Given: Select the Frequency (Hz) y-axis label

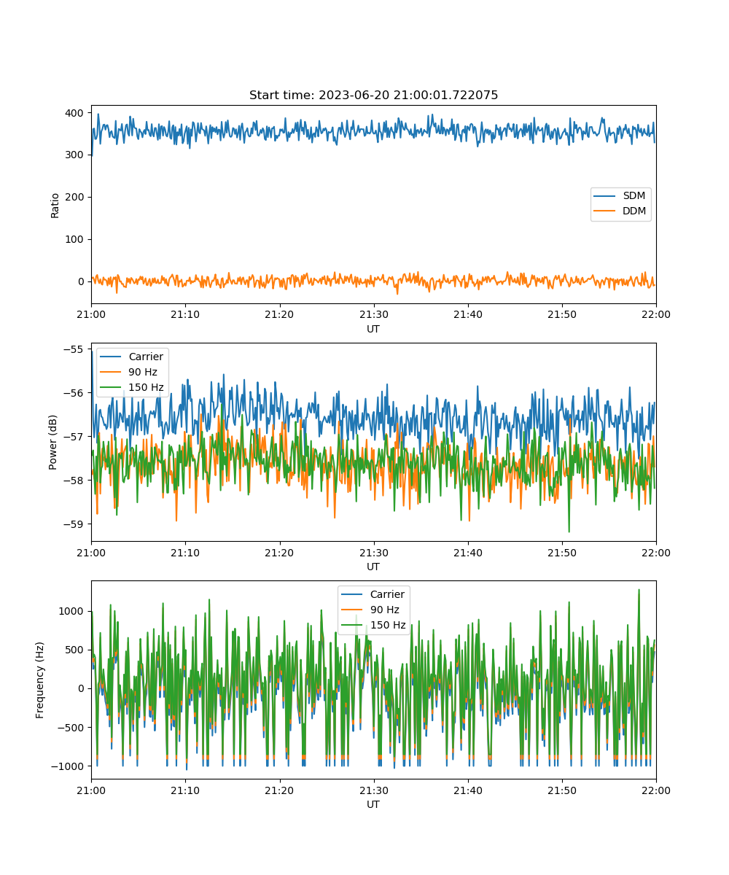Looking at the screenshot, I should 40,680.
